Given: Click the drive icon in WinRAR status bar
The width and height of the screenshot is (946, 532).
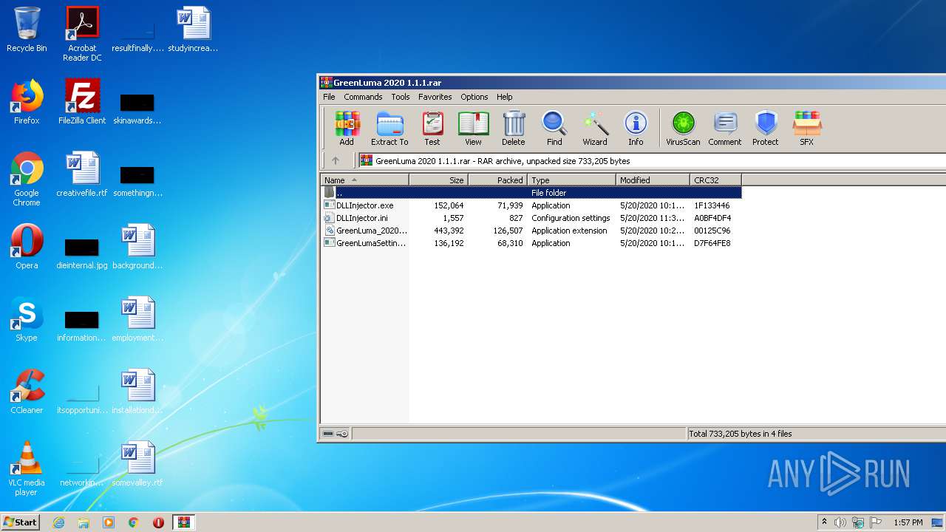Looking at the screenshot, I should (329, 434).
